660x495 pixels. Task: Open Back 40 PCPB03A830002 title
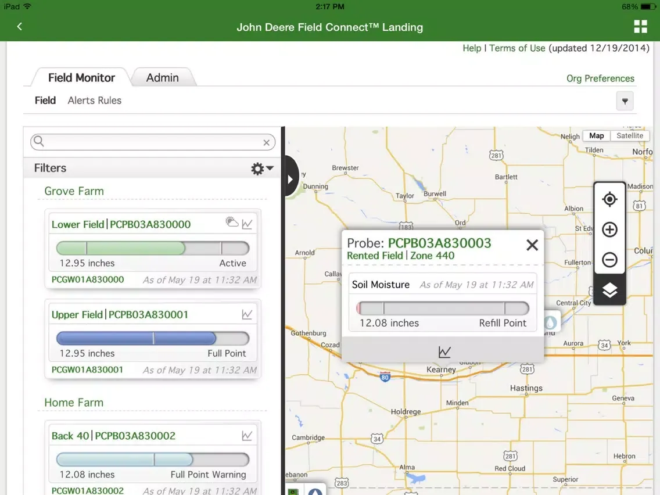click(x=113, y=436)
